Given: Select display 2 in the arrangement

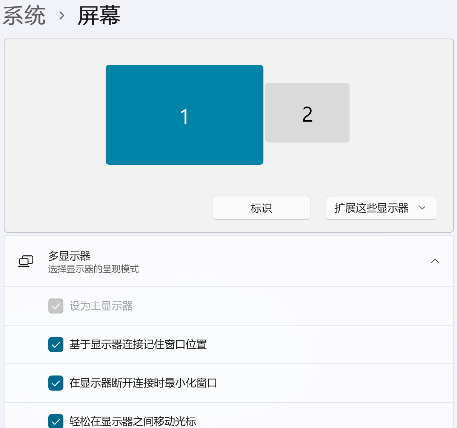Looking at the screenshot, I should click(307, 113).
